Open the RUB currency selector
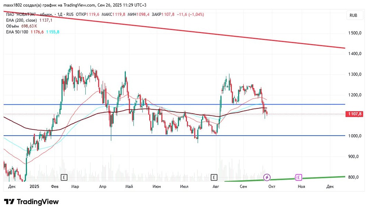Screen dimensions: 368x212 click(x=353, y=15)
